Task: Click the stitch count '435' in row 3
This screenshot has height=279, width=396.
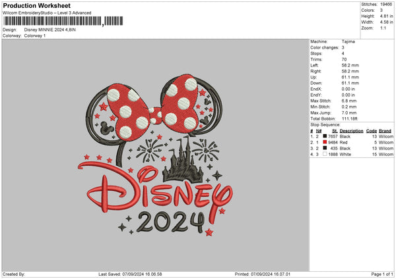Action: point(334,148)
